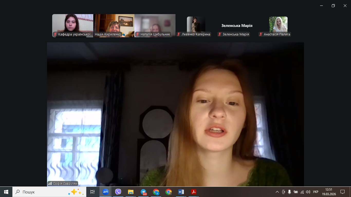Screen dimensions: 351x197
Task: Open the system volume control
Action: 308,192
